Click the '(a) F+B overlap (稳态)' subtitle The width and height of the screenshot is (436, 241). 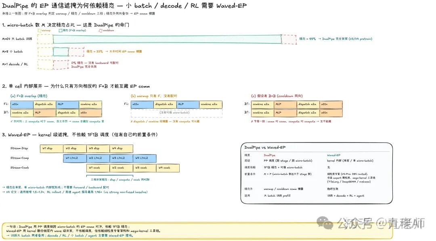(x=29, y=96)
